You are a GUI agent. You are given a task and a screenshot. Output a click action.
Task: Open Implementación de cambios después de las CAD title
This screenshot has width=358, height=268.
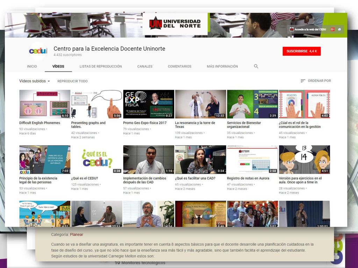click(x=144, y=180)
